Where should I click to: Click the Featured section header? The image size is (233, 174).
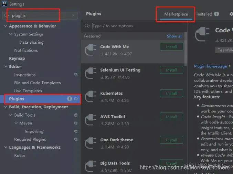[x=92, y=36]
